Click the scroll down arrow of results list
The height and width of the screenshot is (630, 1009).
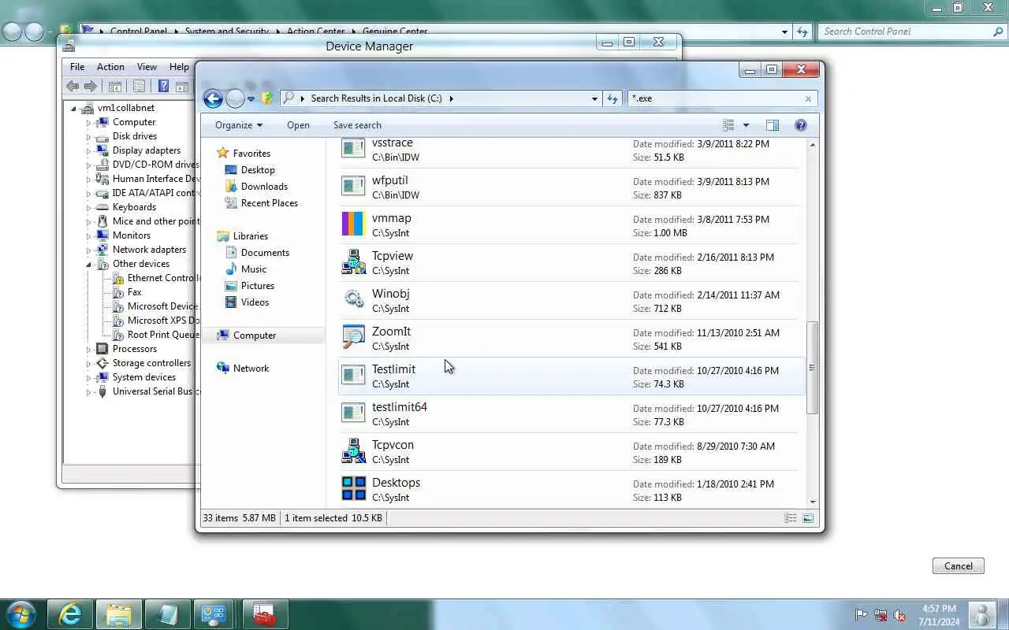pyautogui.click(x=812, y=502)
